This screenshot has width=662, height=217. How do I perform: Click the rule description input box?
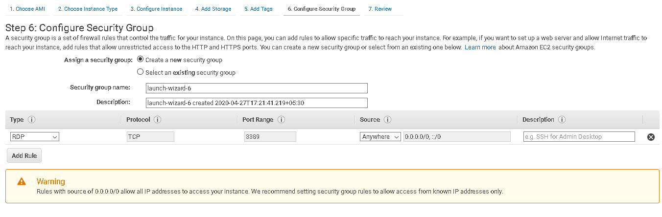tap(579, 137)
